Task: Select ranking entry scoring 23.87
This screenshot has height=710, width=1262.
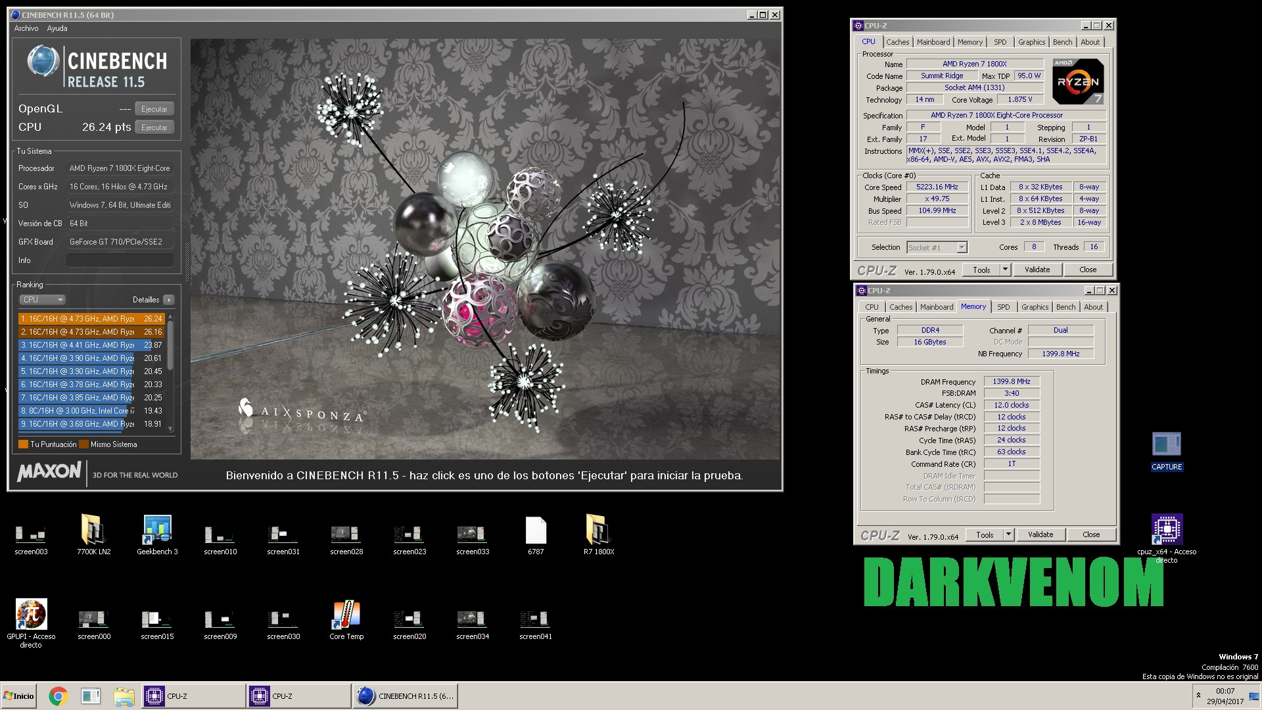Action: (91, 345)
